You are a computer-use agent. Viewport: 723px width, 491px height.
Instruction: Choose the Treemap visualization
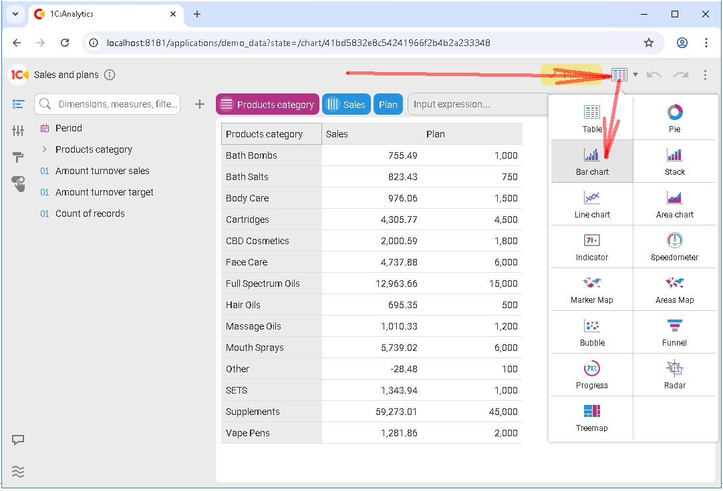pos(592,417)
